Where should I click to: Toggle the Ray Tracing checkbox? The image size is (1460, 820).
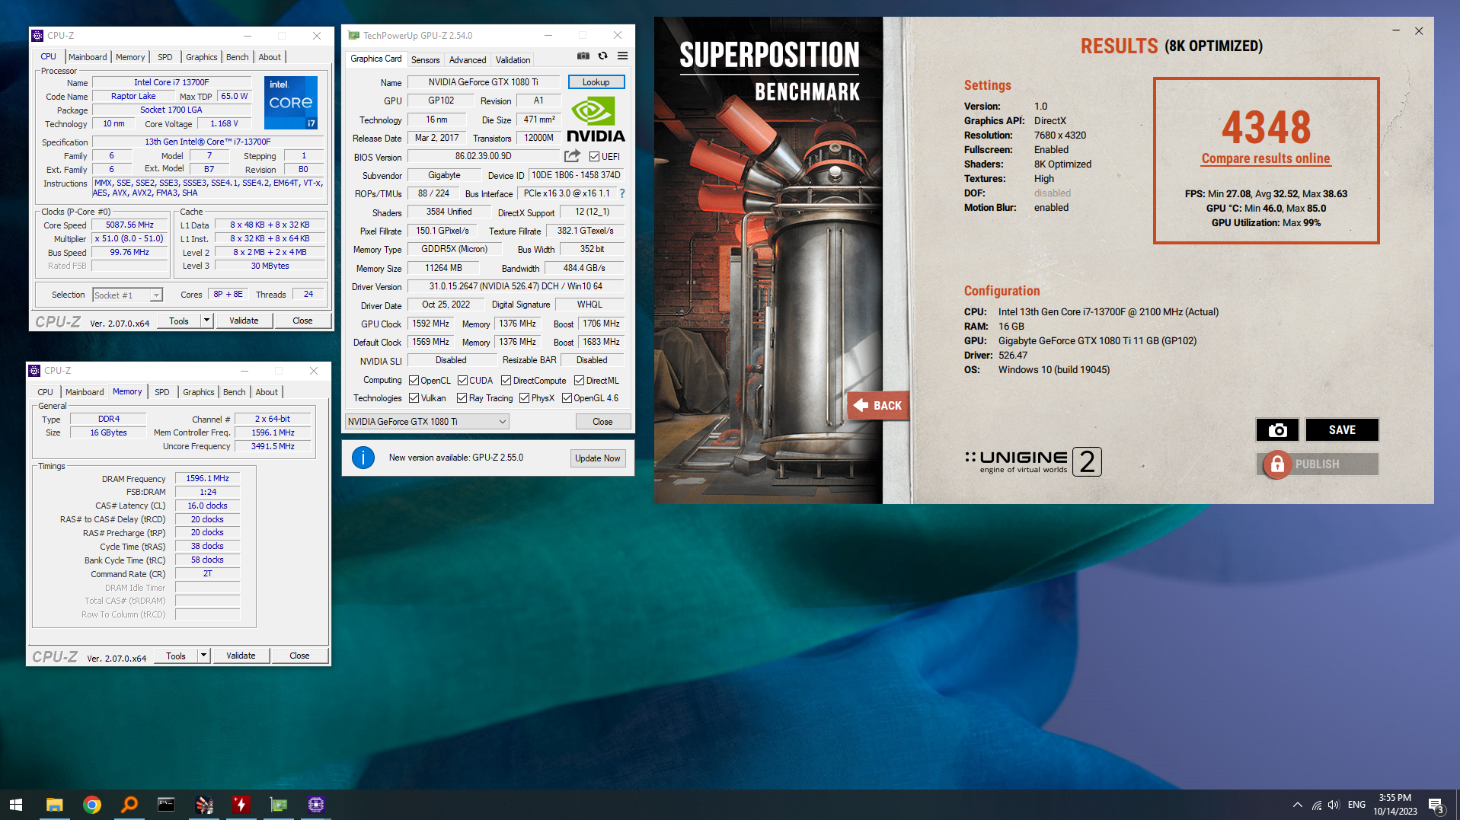pos(462,398)
